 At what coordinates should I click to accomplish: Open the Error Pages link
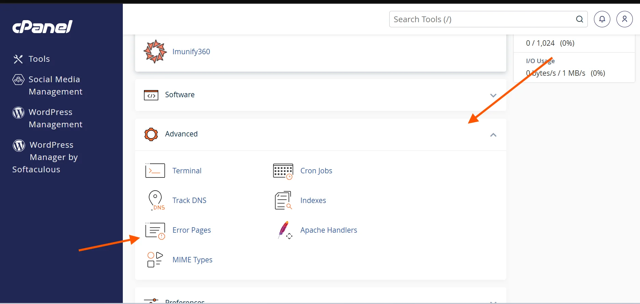[192, 230]
